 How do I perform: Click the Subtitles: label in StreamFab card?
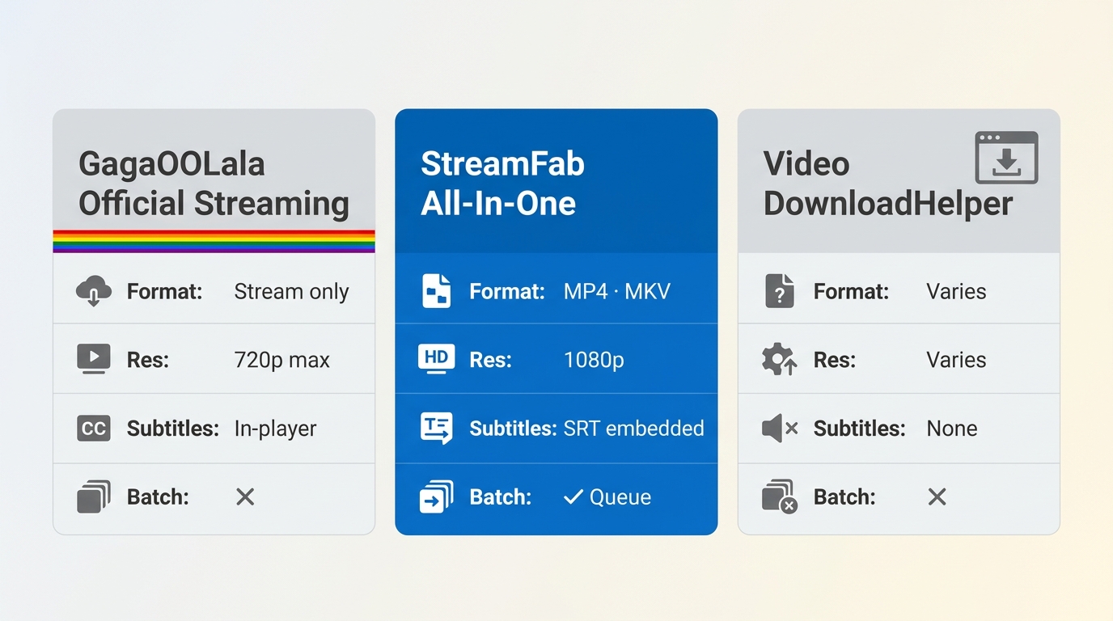point(514,428)
